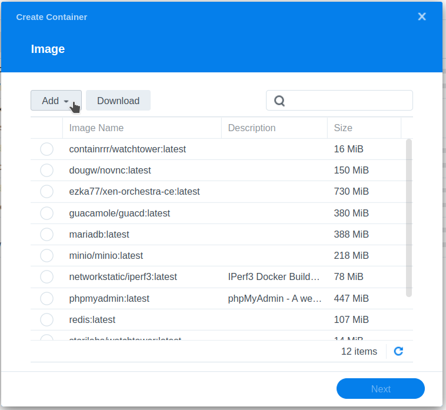Image resolution: width=446 pixels, height=410 pixels.
Task: Click the 16 MiB size value
Action: pos(348,149)
